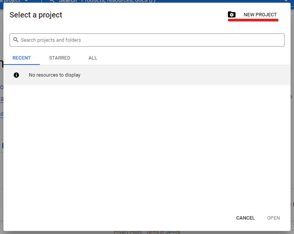Switch to the STARRED tab

(60, 58)
